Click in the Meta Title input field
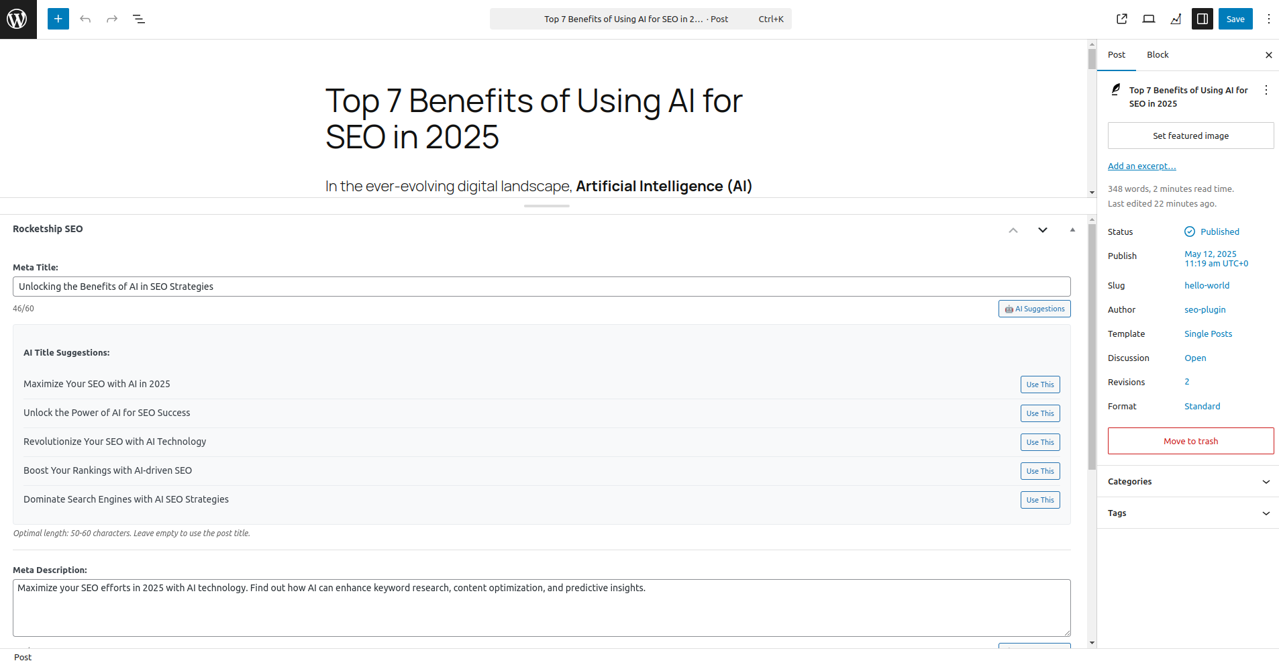 (541, 287)
